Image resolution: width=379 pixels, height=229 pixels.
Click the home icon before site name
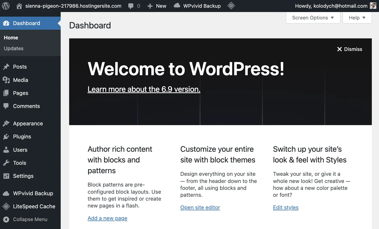pyautogui.click(x=19, y=6)
